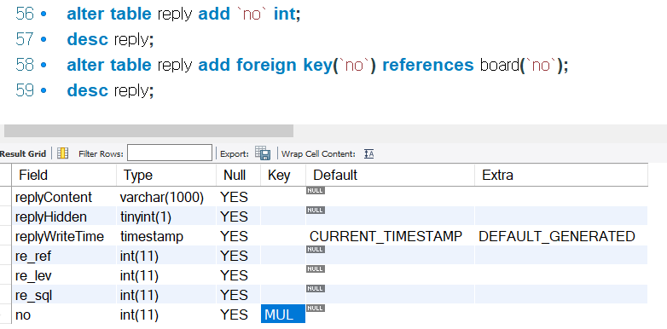The width and height of the screenshot is (667, 329).
Task: Click the Filter Rows input field
Action: (x=169, y=153)
